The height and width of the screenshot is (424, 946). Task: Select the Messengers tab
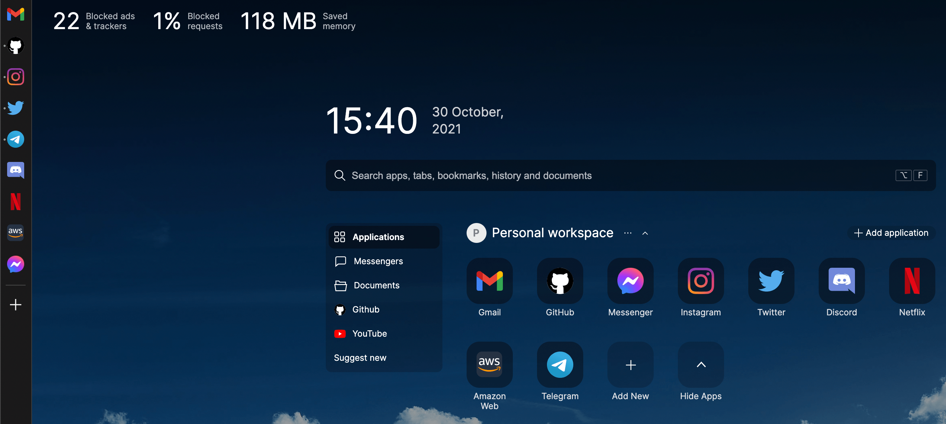point(384,261)
